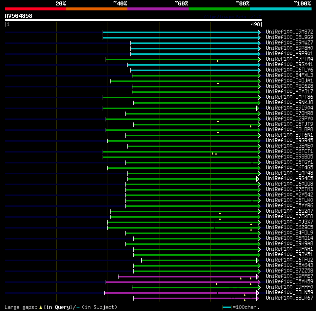Click the red 20% identity color bar
This screenshot has width=316, height=311.
coord(36,9)
